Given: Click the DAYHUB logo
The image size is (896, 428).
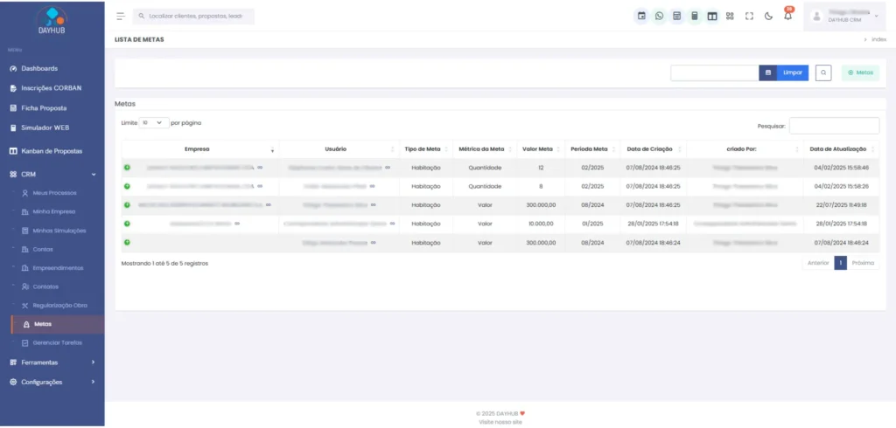Looking at the screenshot, I should 52,19.
